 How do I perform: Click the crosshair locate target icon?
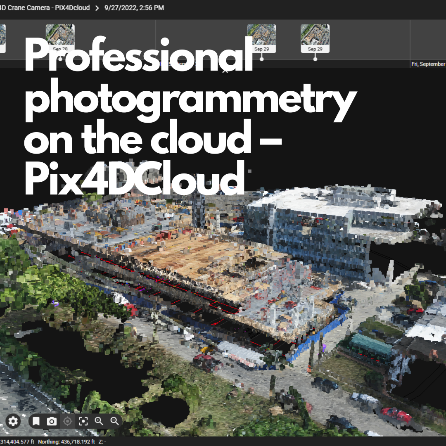[67, 421]
